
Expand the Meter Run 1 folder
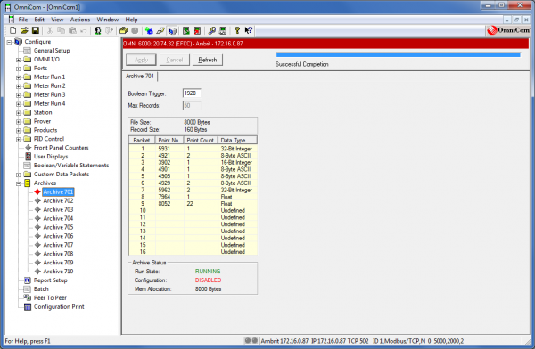[19, 77]
